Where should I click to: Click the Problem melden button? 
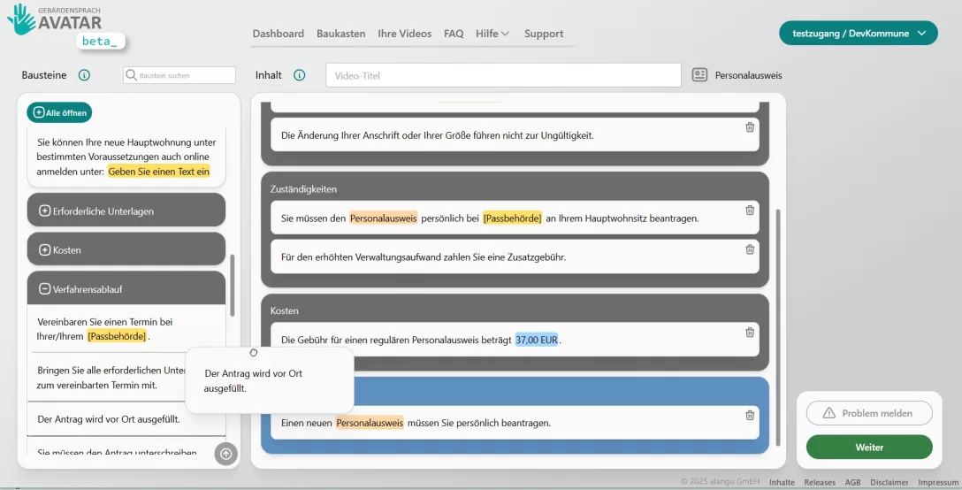[869, 413]
